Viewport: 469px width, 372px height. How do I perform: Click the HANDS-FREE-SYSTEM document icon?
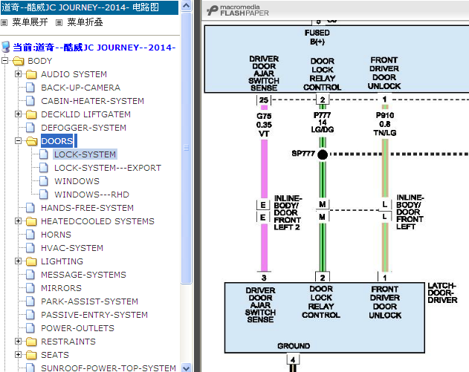pos(30,208)
